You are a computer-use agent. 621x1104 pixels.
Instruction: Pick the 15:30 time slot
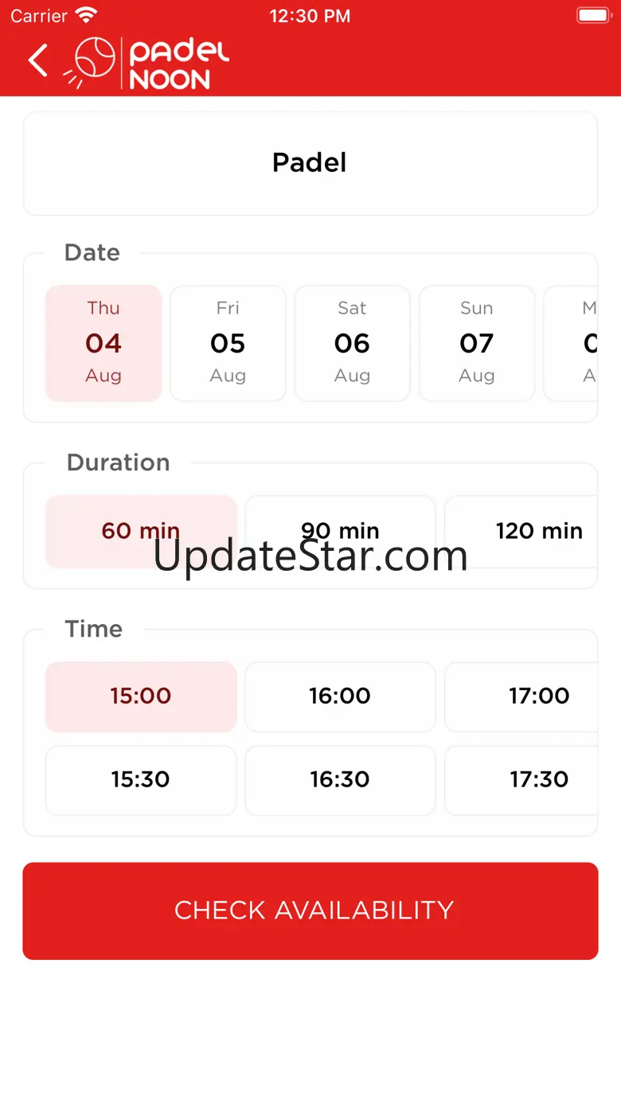click(141, 779)
